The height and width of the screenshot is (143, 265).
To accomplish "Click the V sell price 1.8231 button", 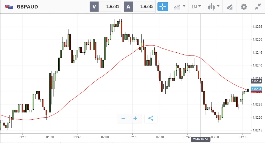I will point(105,7).
